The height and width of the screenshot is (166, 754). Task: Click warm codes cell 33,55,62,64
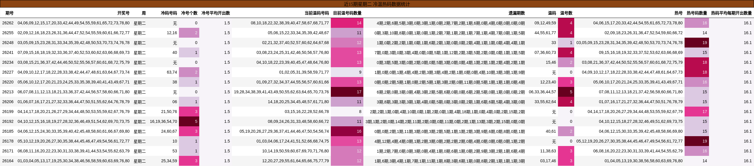(x=545, y=102)
